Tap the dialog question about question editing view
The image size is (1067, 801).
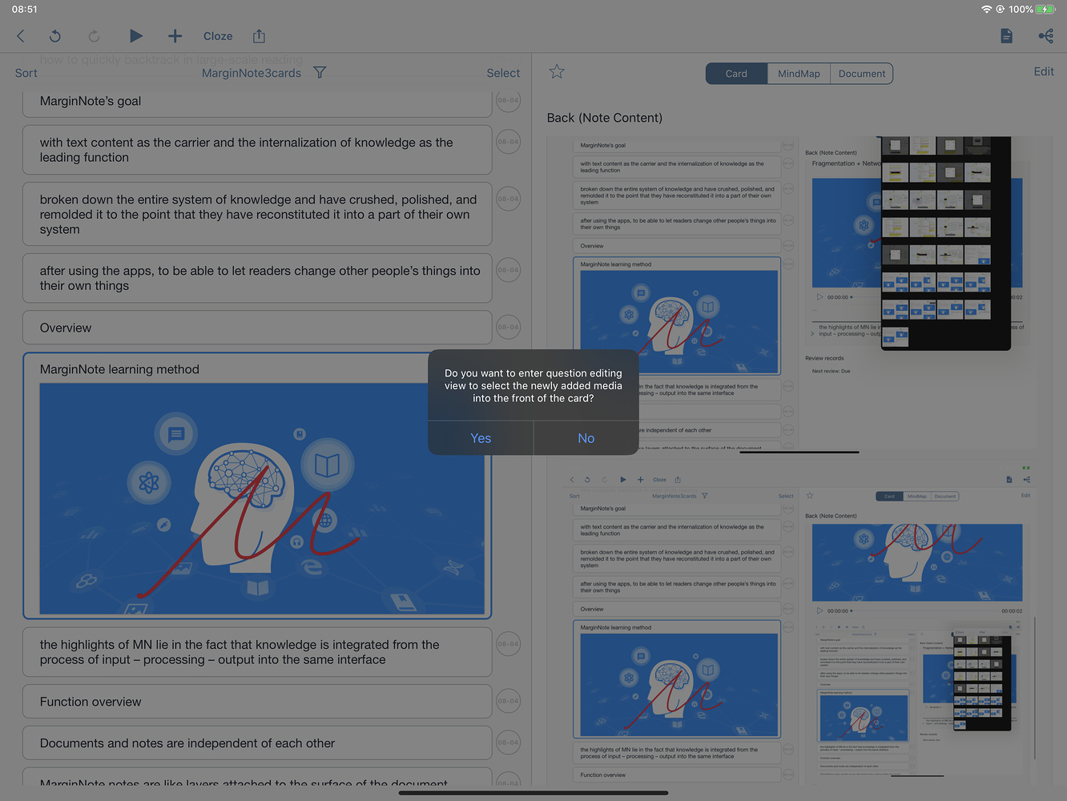click(x=533, y=385)
